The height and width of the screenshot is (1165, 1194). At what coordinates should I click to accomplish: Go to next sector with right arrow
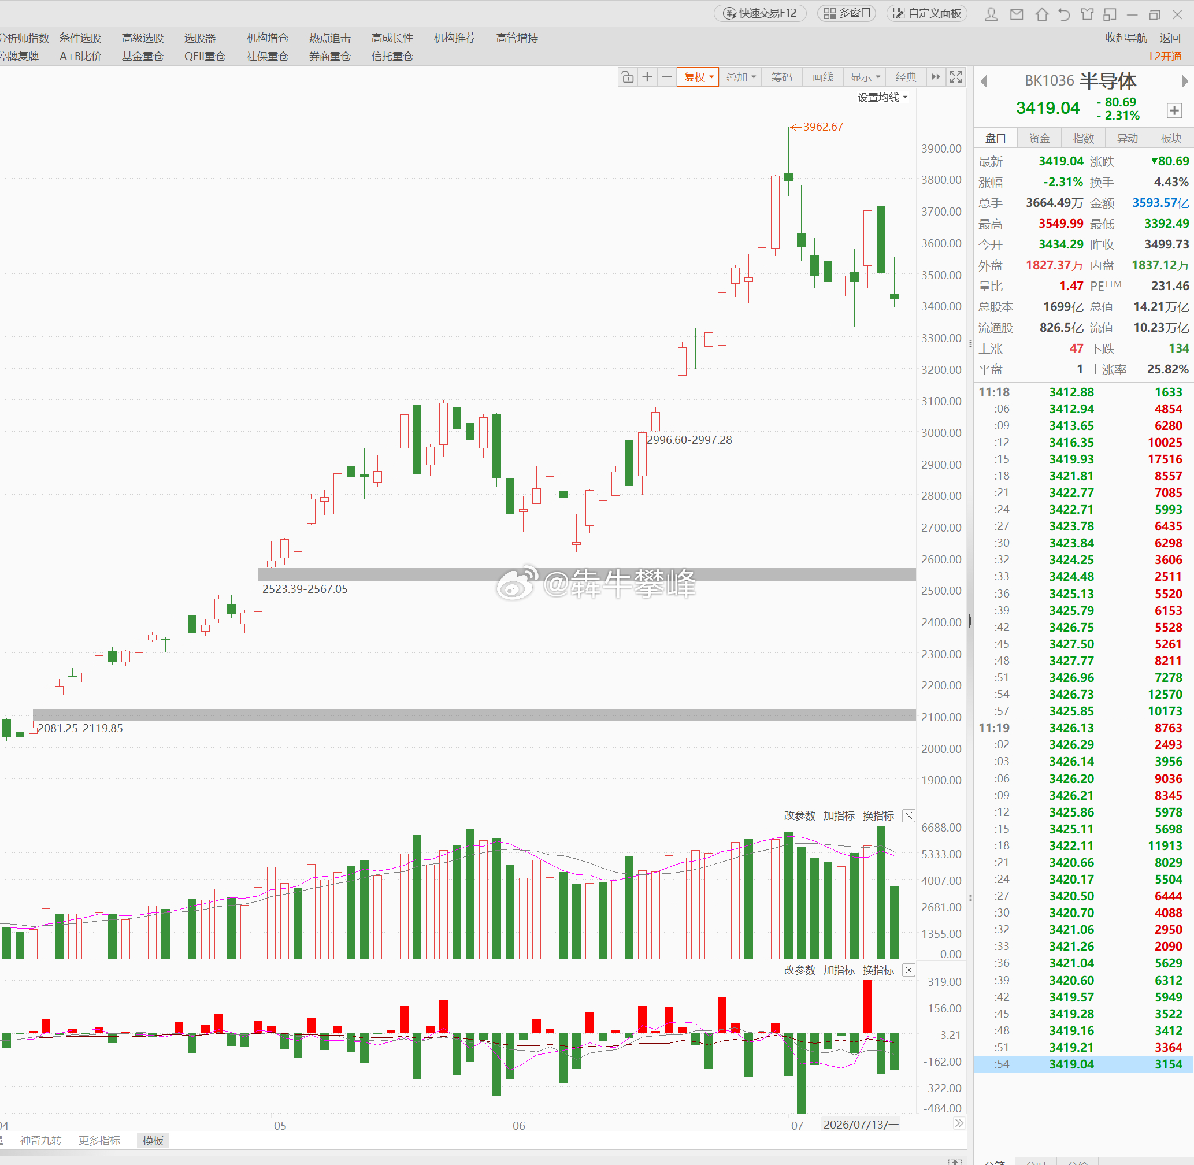point(1185,81)
